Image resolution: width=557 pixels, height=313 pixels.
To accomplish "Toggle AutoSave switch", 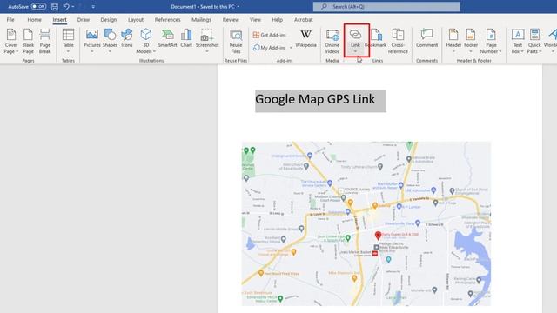I will [x=38, y=6].
